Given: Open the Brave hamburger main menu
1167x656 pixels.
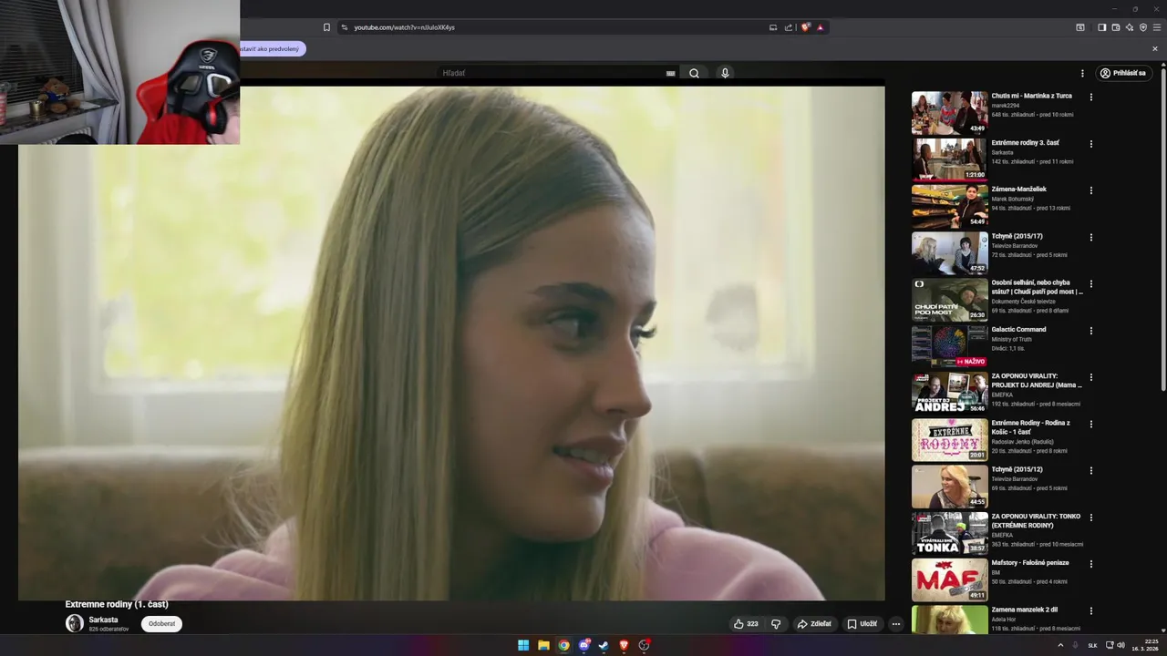Looking at the screenshot, I should (1157, 27).
